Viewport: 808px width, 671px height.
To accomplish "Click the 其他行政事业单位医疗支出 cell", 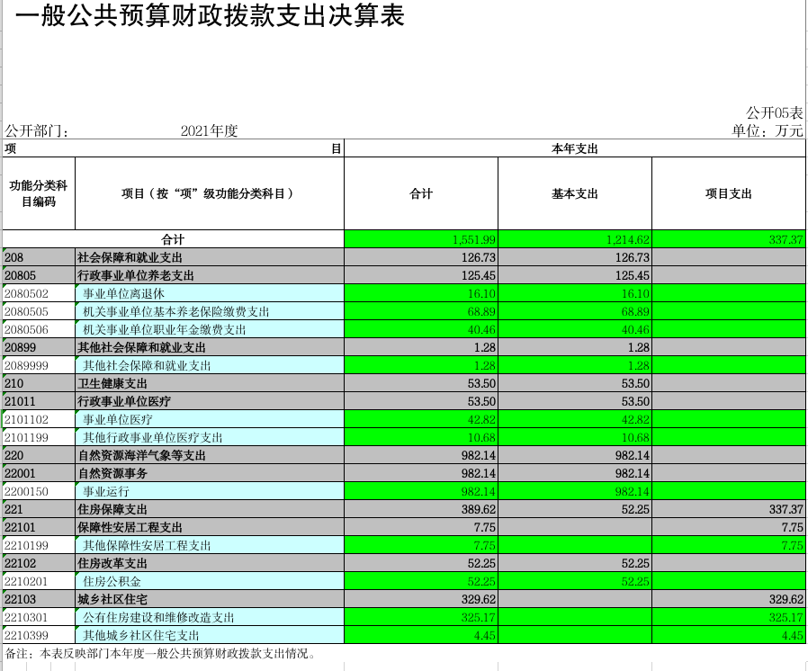I will (x=210, y=437).
